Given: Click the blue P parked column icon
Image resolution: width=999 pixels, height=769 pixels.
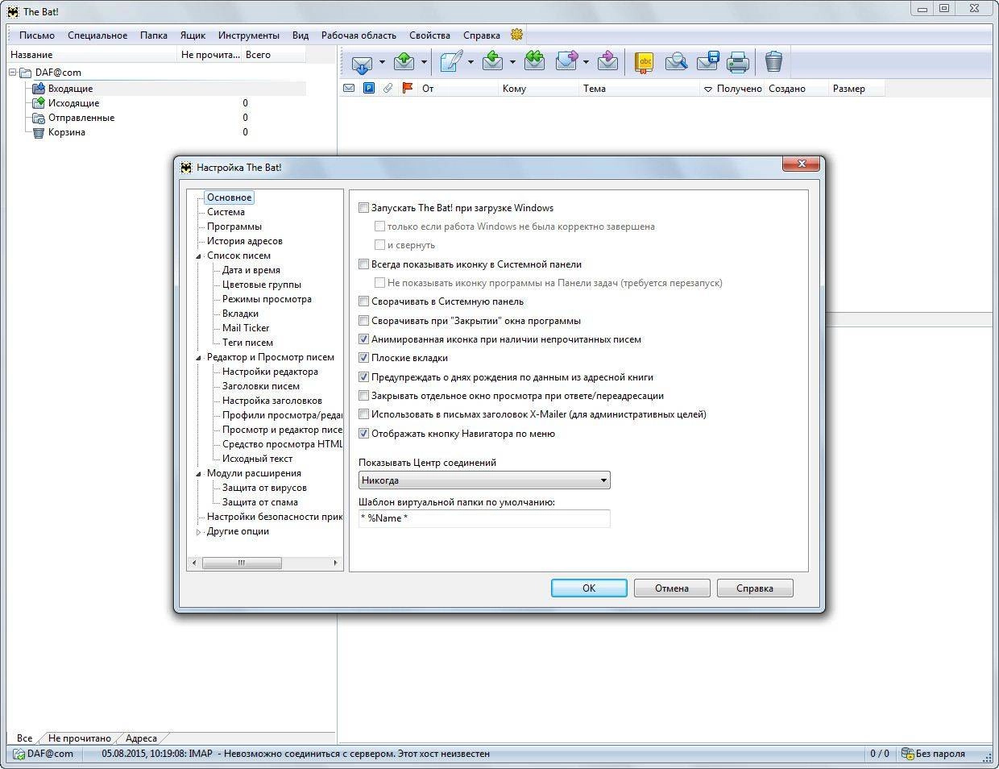Looking at the screenshot, I should pos(369,88).
